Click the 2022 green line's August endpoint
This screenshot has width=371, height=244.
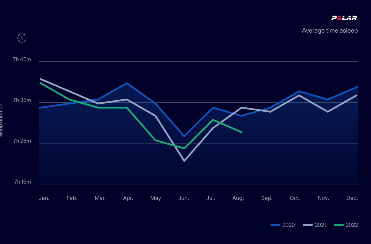tap(242, 132)
